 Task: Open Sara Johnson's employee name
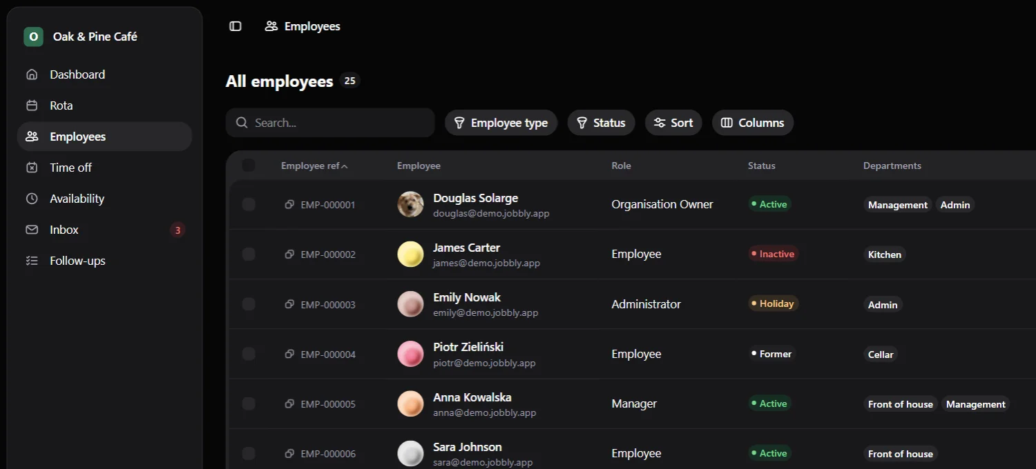click(468, 447)
